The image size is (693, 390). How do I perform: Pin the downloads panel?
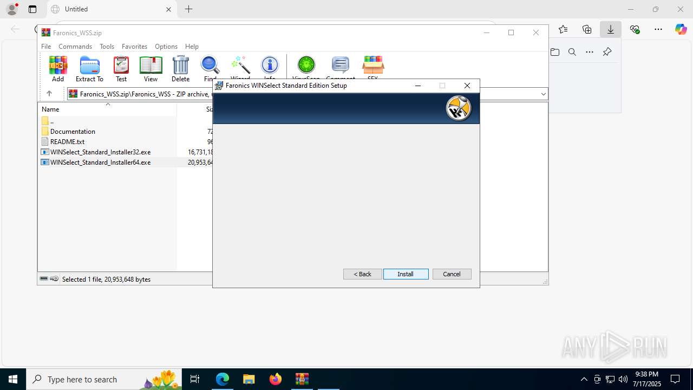tap(607, 52)
